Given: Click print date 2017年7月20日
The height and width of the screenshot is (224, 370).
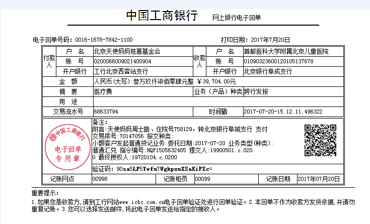Looking at the screenshot, I should (x=270, y=40).
